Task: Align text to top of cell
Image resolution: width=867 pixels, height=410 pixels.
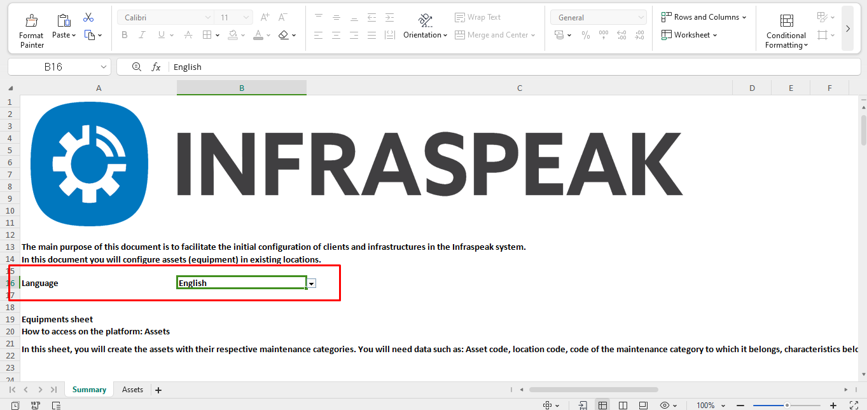Action: (x=319, y=17)
